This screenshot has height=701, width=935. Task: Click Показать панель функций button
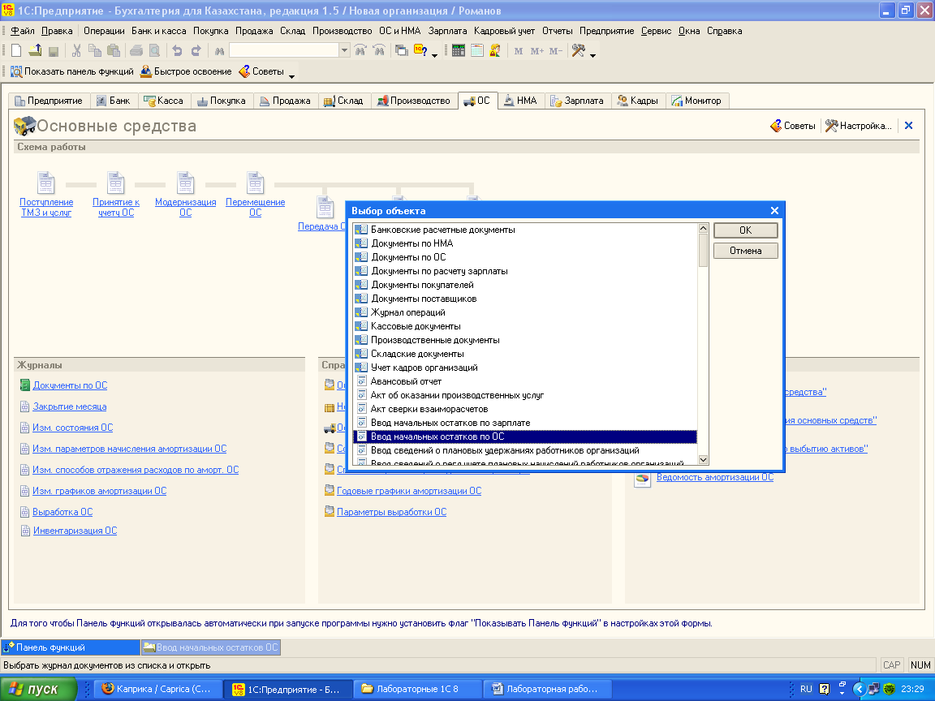click(72, 71)
